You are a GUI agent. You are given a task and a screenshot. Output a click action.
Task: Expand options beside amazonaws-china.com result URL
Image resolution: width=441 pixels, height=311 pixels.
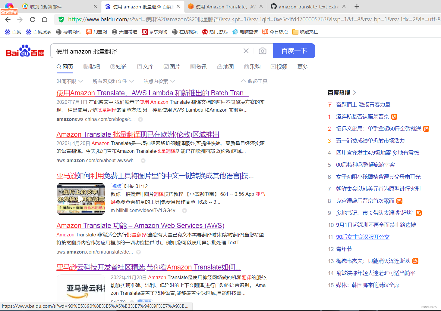140,119
